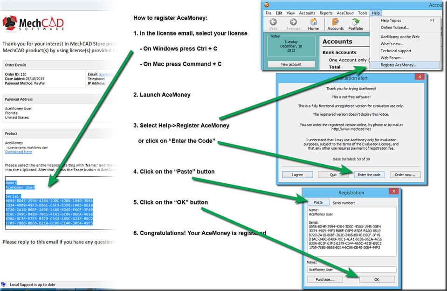The image size is (447, 291).
Task: Open the Portfolio toolbar icon
Action: [x=355, y=22]
